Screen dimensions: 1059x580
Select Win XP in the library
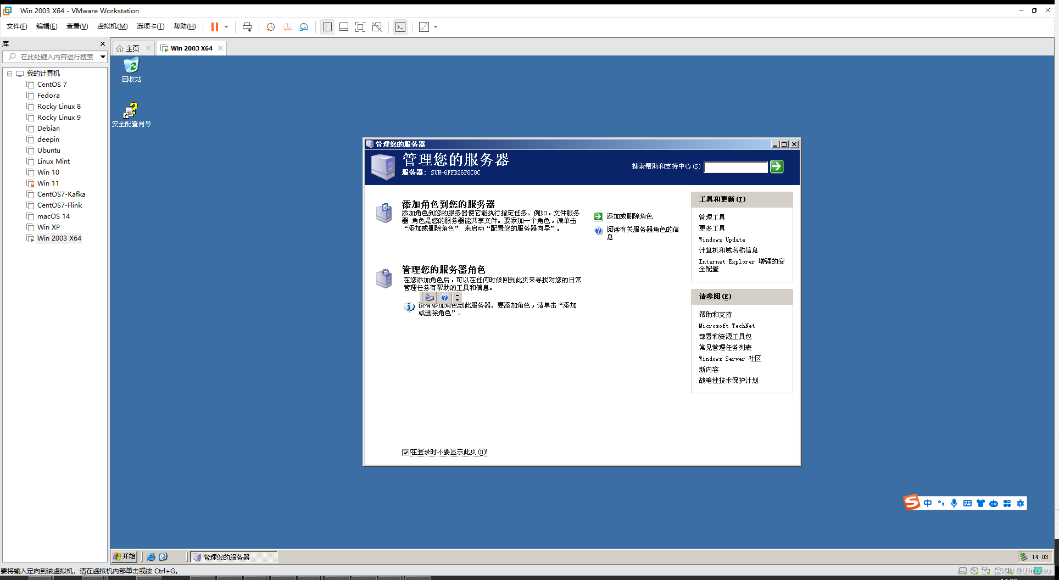pyautogui.click(x=49, y=227)
